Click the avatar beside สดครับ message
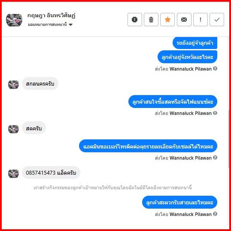 13,129
